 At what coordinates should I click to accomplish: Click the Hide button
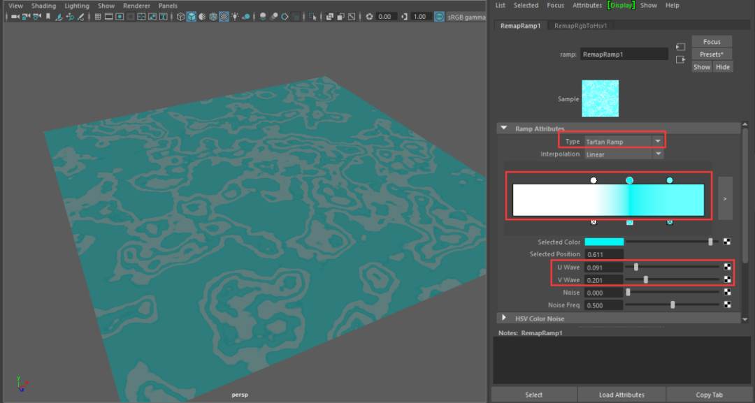[x=723, y=67]
